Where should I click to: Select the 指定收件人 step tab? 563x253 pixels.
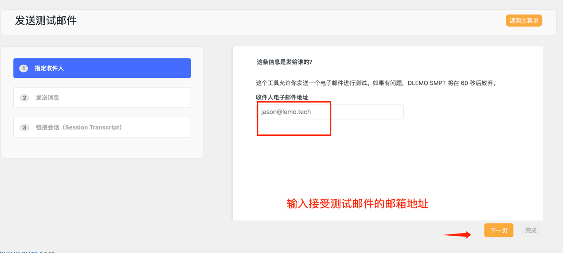point(102,68)
